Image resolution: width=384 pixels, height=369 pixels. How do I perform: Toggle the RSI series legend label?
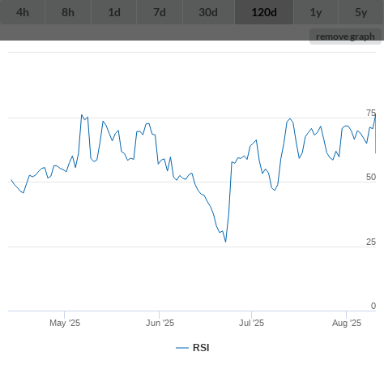coord(201,348)
